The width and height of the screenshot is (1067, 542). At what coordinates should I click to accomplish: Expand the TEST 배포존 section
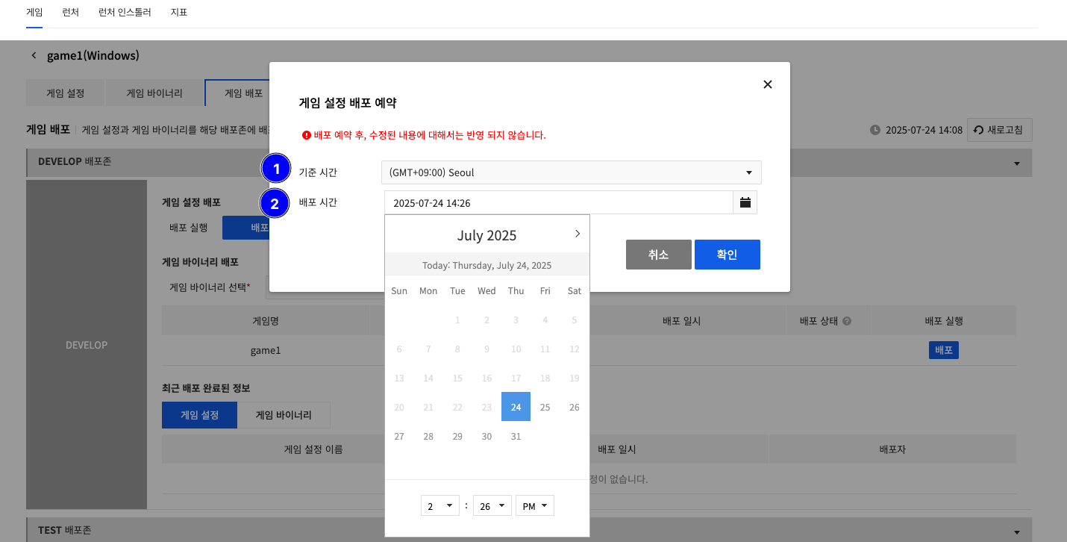tap(1016, 531)
